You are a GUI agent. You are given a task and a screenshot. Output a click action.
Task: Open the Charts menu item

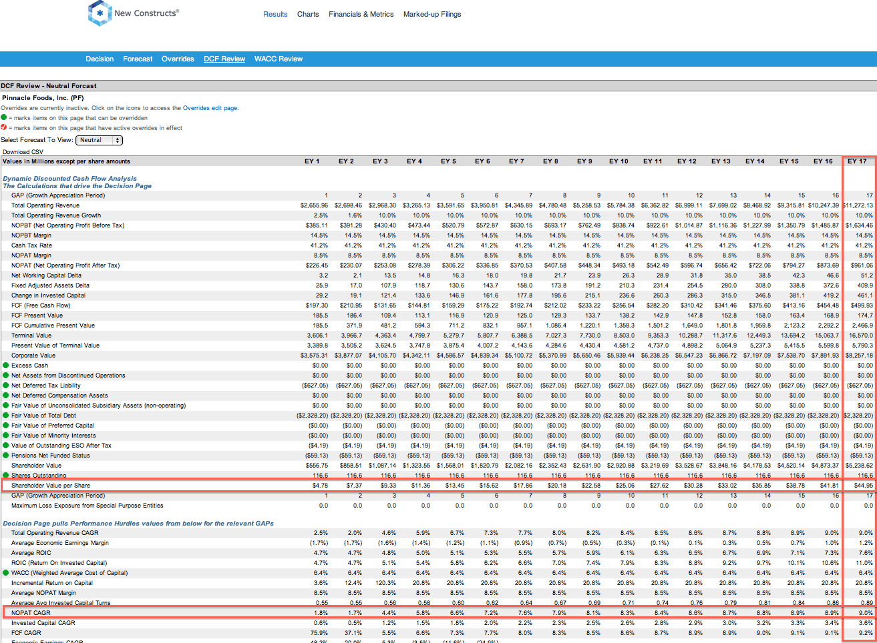(308, 14)
